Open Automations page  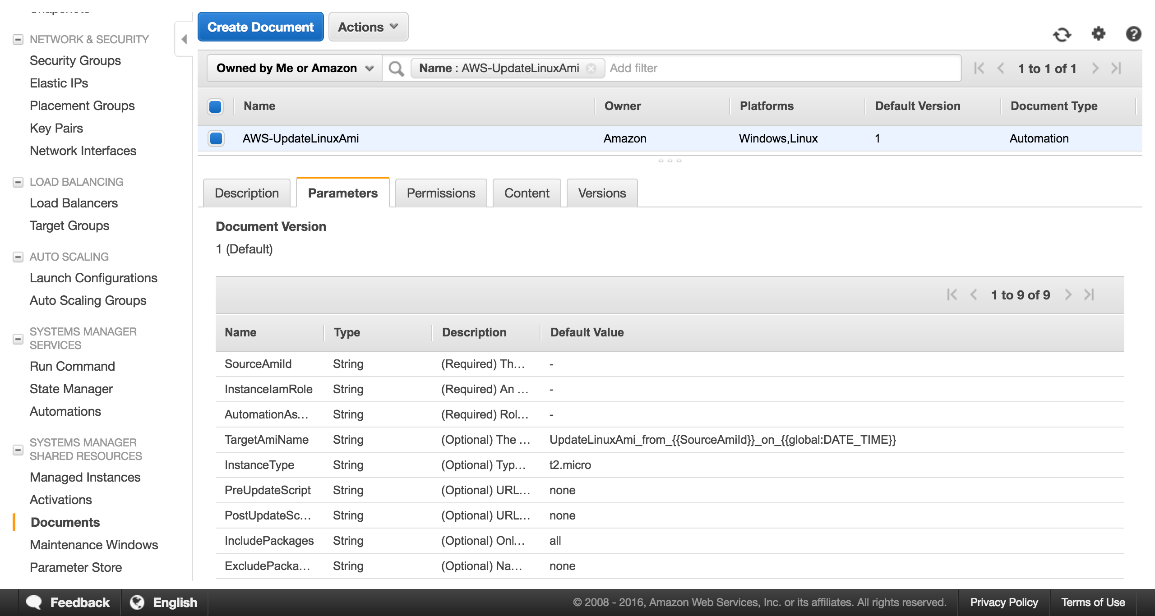pyautogui.click(x=65, y=412)
